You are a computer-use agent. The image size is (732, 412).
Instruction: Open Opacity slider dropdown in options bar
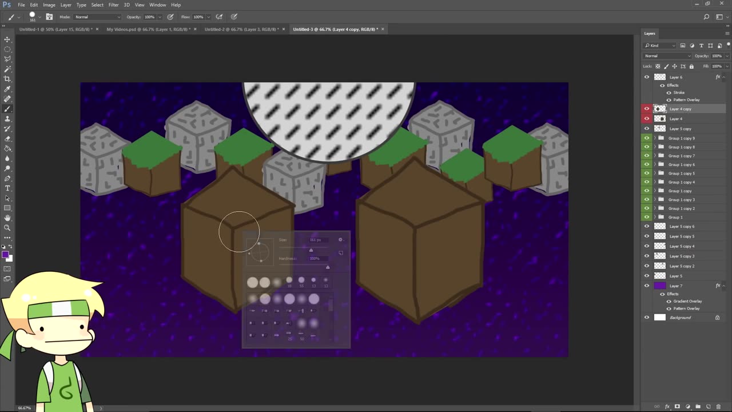[x=160, y=17]
